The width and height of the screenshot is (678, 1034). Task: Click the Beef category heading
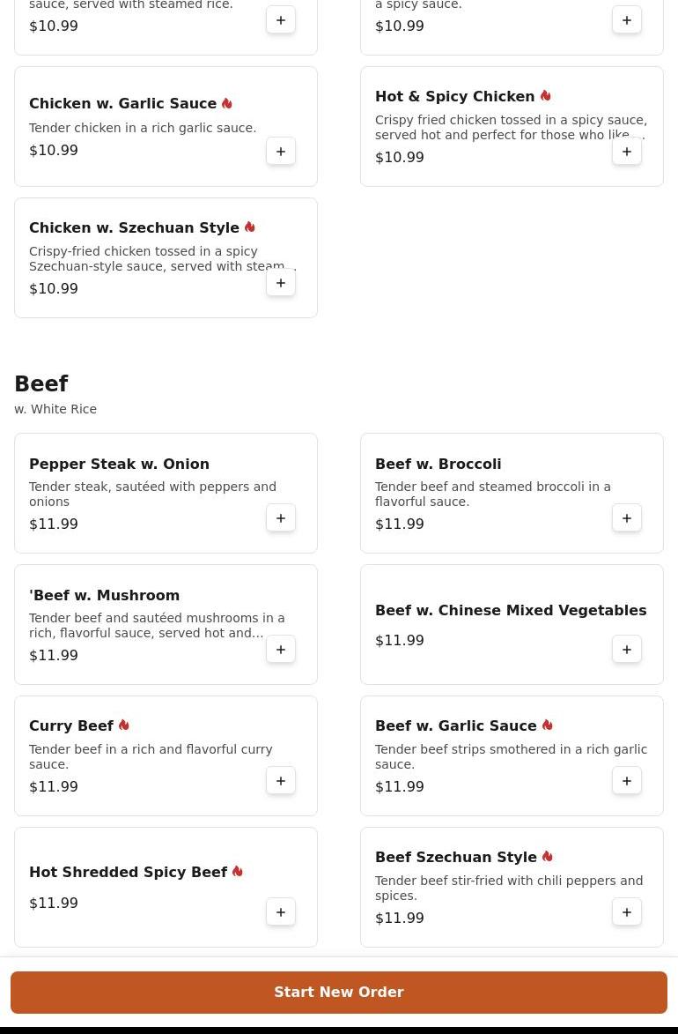41,384
